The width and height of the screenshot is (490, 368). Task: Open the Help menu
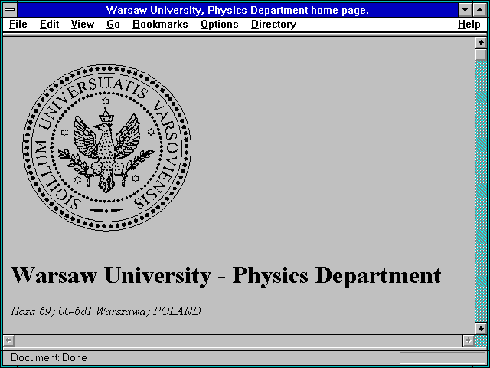[469, 24]
